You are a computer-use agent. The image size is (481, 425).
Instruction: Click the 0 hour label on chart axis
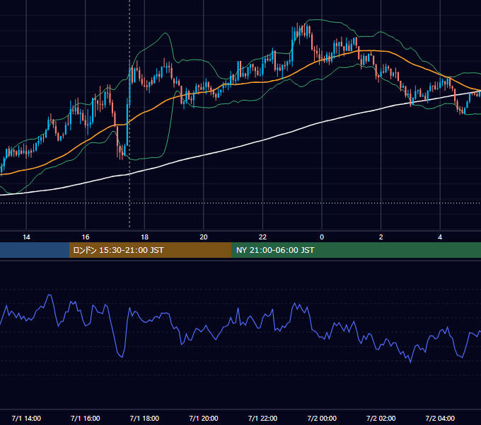point(322,237)
